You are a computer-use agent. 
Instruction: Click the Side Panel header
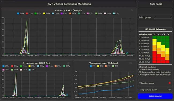coord(156,4)
